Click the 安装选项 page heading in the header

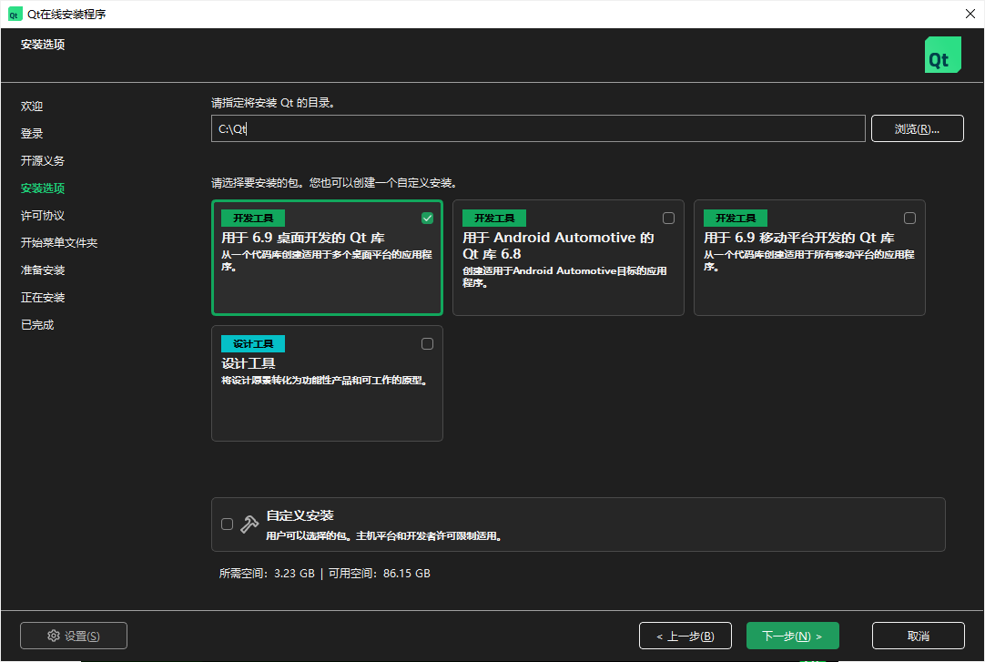pyautogui.click(x=43, y=45)
